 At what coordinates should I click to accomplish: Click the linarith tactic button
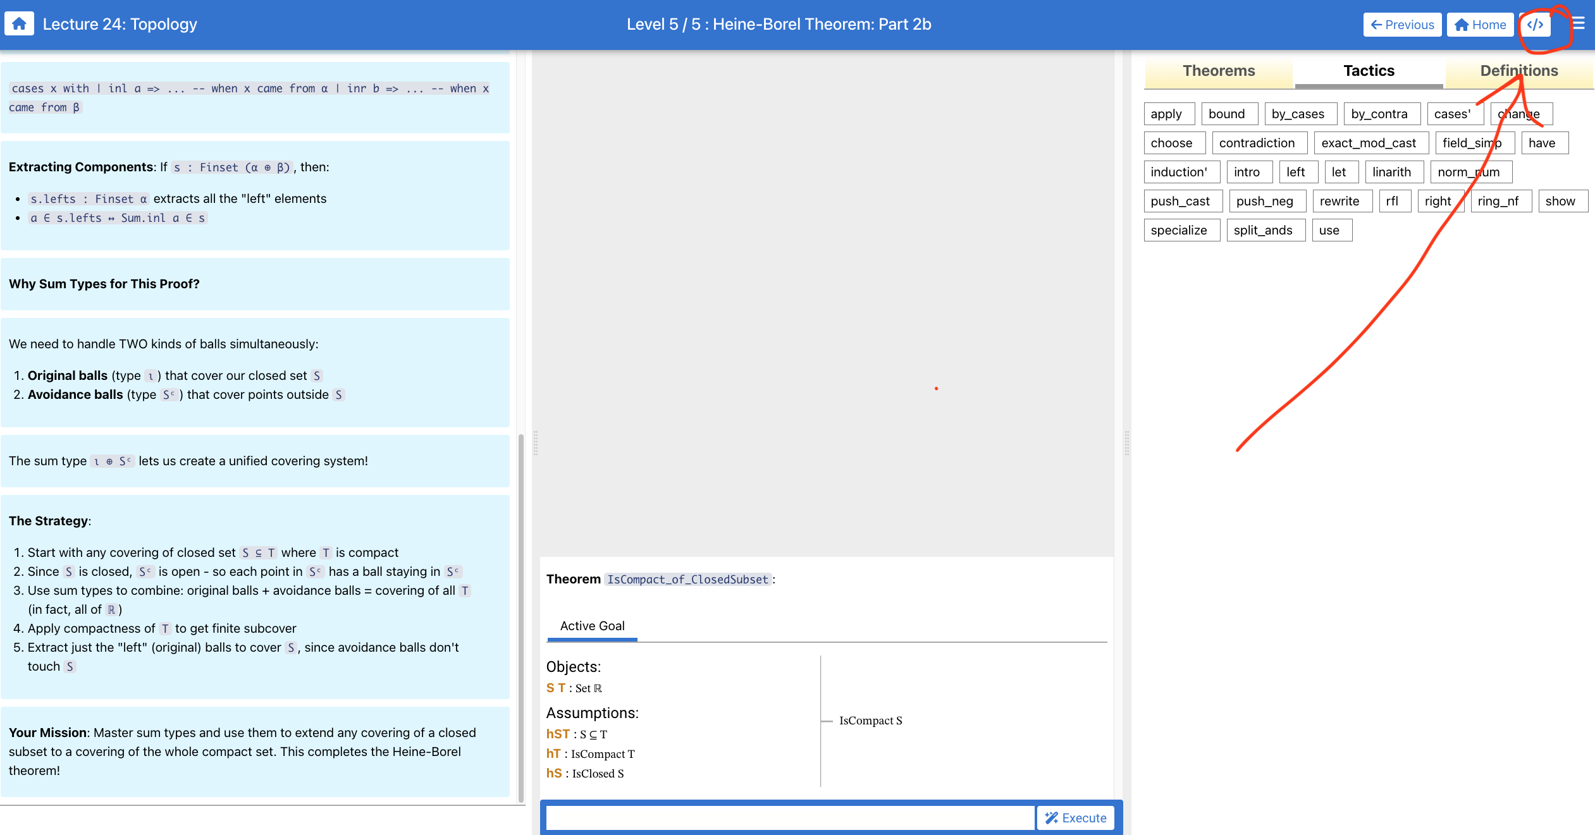[x=1391, y=172]
